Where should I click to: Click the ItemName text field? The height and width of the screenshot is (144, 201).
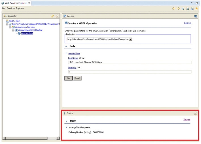130,62
